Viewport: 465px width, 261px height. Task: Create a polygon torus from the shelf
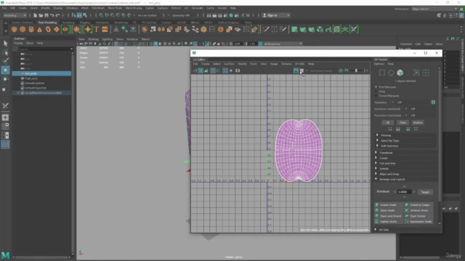48,29
